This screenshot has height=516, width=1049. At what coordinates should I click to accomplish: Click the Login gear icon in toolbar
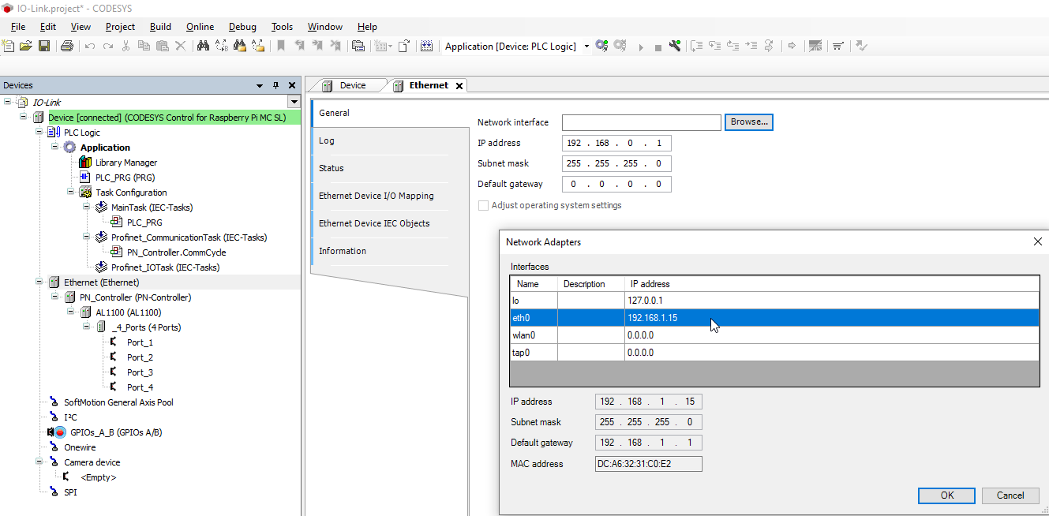(x=601, y=47)
